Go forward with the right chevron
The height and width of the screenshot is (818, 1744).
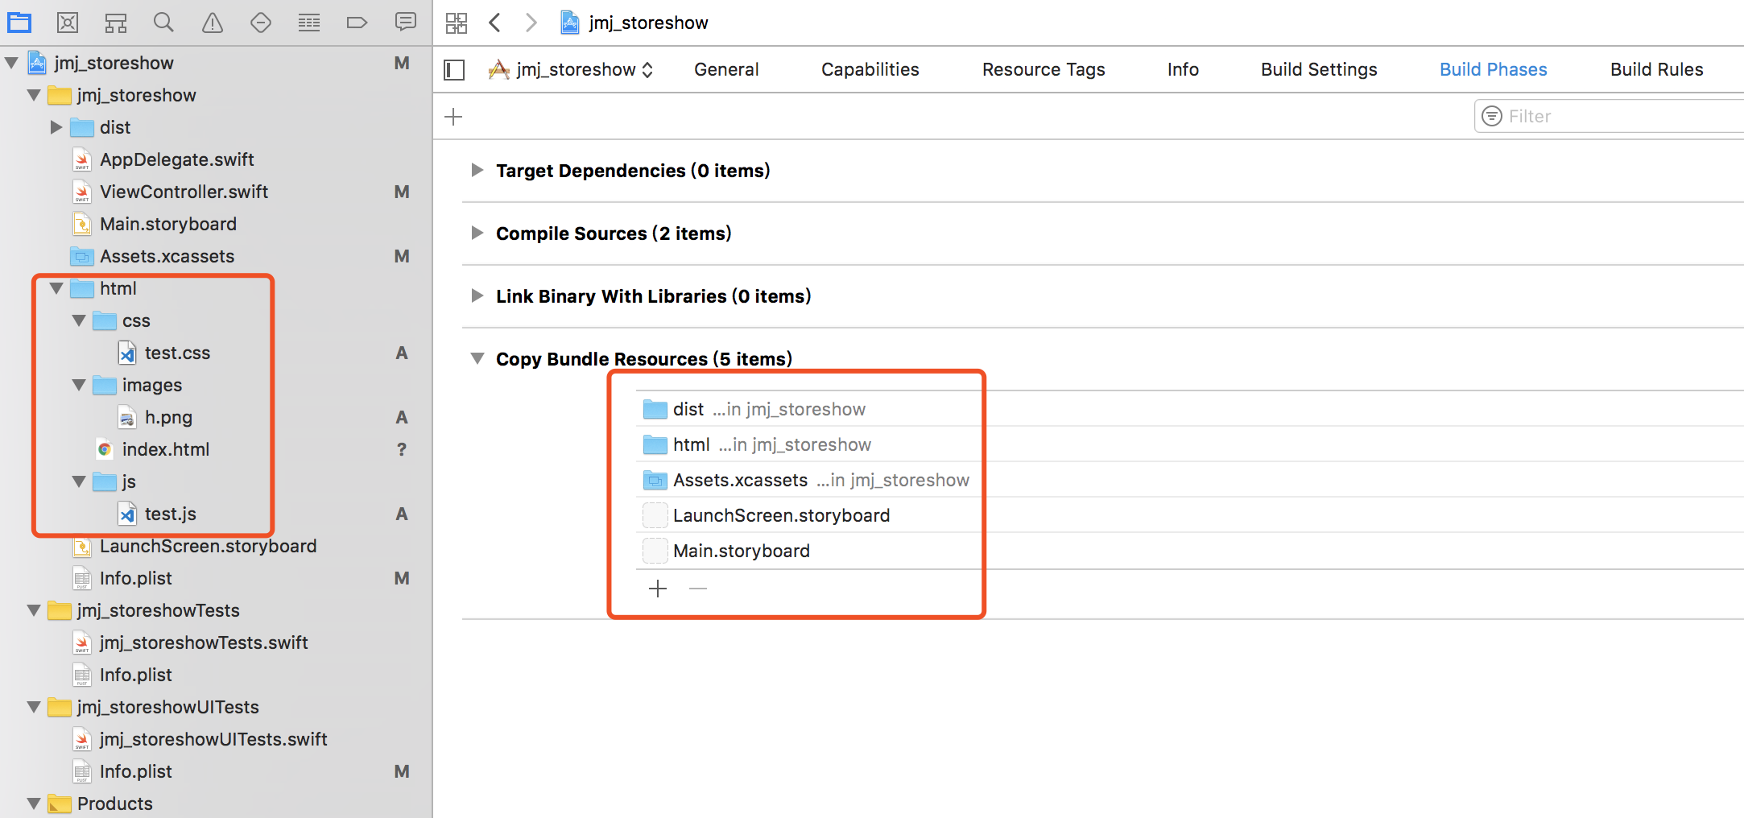pos(531,23)
